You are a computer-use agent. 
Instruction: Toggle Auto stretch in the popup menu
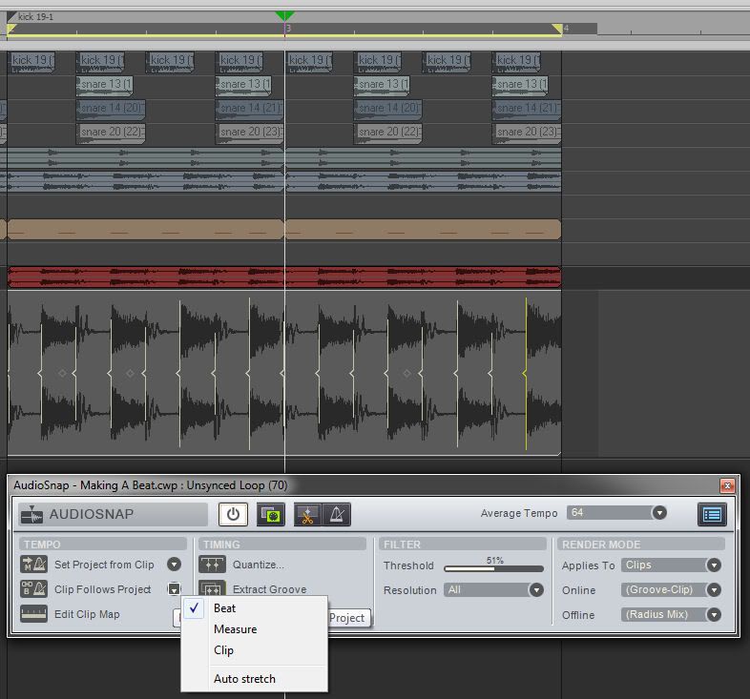pyautogui.click(x=244, y=679)
